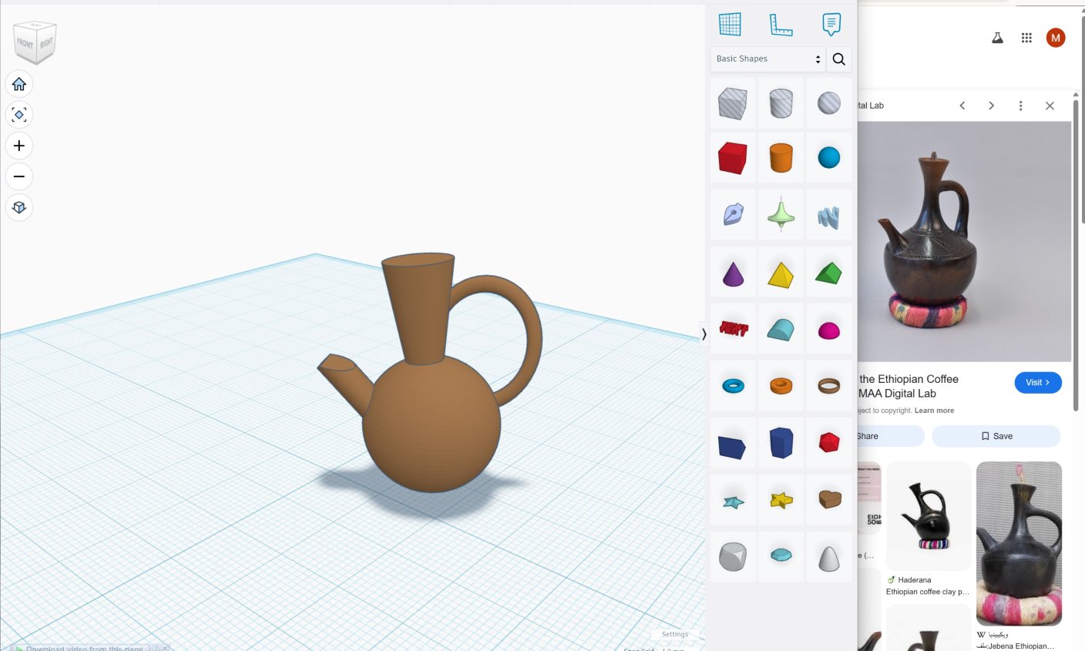Viewport: 1085px width, 651px height.
Task: Select the green Roof shape
Action: (829, 273)
